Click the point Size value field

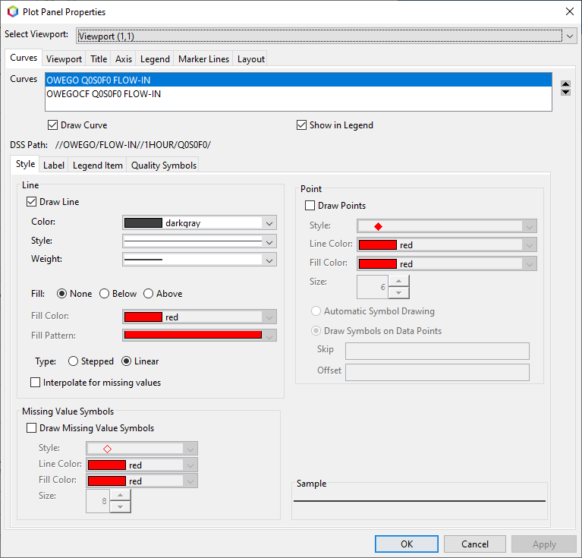(373, 287)
